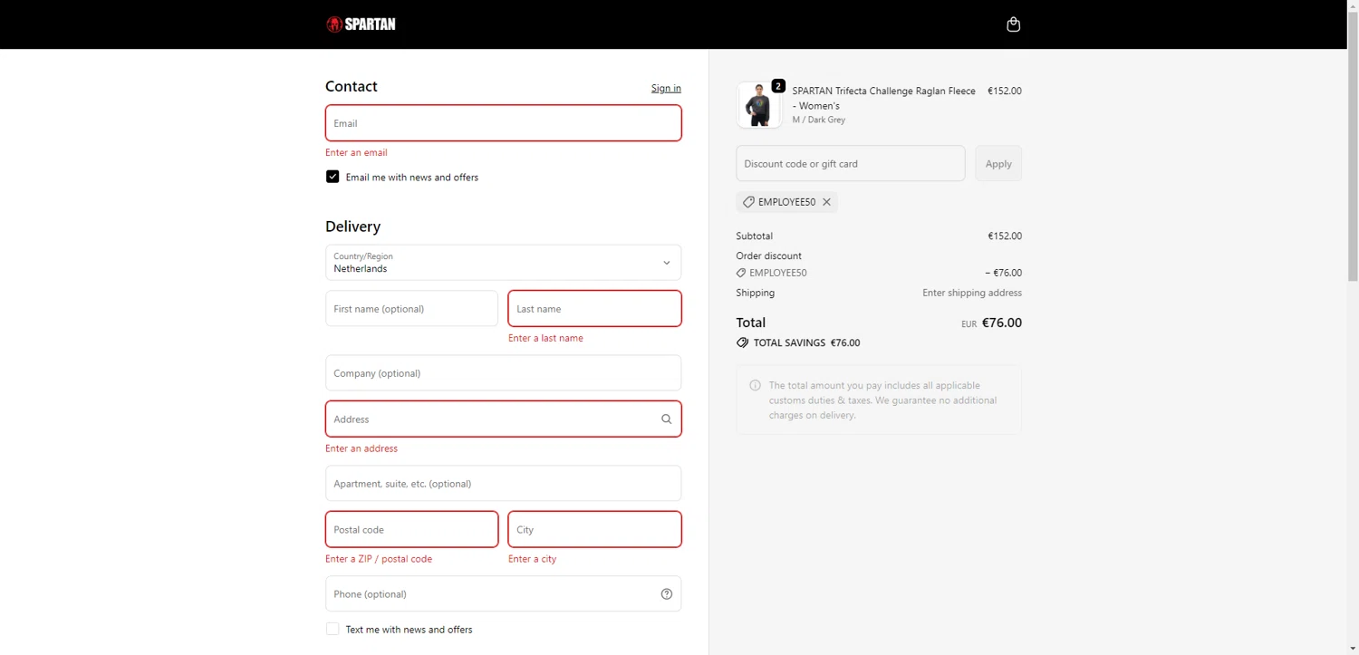Click the Discount code or gift card field
The height and width of the screenshot is (655, 1359).
coord(850,164)
